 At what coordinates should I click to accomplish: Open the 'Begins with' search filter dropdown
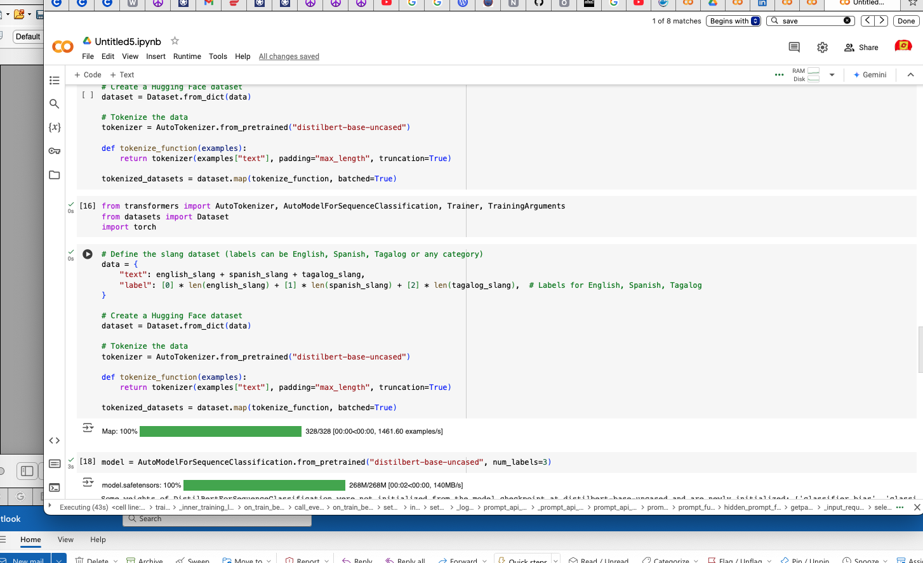point(733,21)
